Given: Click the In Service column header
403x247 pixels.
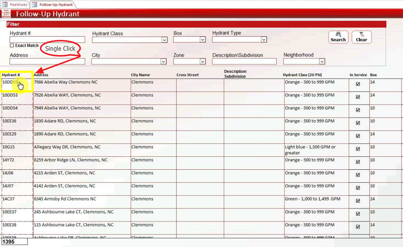Looking at the screenshot, I should click(x=358, y=75).
